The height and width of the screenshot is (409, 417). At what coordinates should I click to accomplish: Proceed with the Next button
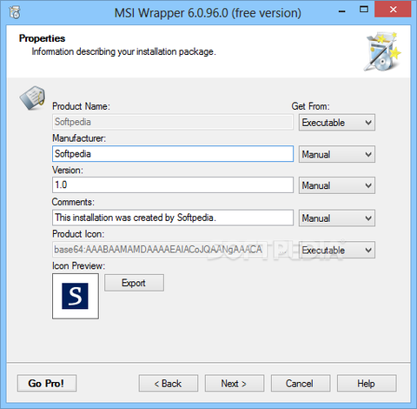coord(235,383)
